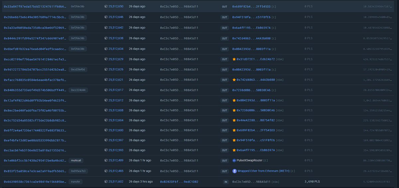The width and height of the screenshot is (399, 188).
Task: Click the PulseXSwapRouter contract icon
Action: pos(234,160)
